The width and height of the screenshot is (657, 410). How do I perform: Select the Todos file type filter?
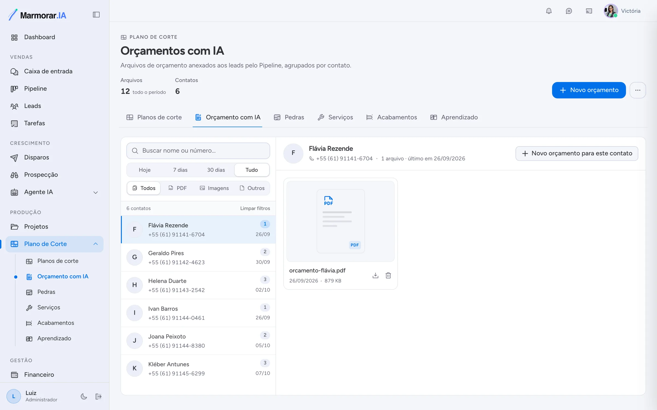tap(144, 188)
